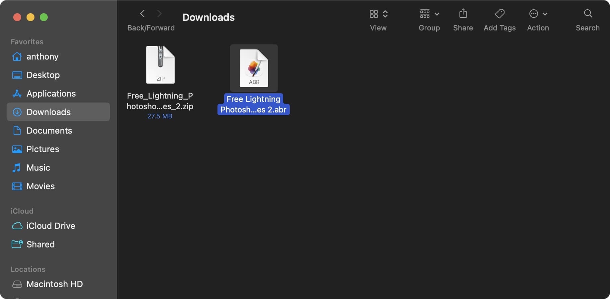
Task: Select the Free Lightning ABR brush file
Action: tap(254, 68)
